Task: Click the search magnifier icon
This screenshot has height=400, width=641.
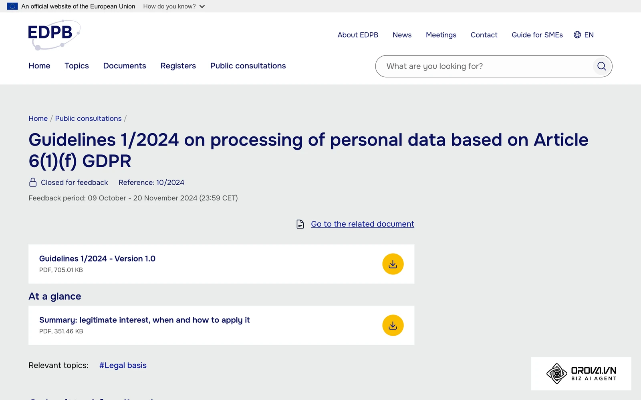Action: pos(602,66)
